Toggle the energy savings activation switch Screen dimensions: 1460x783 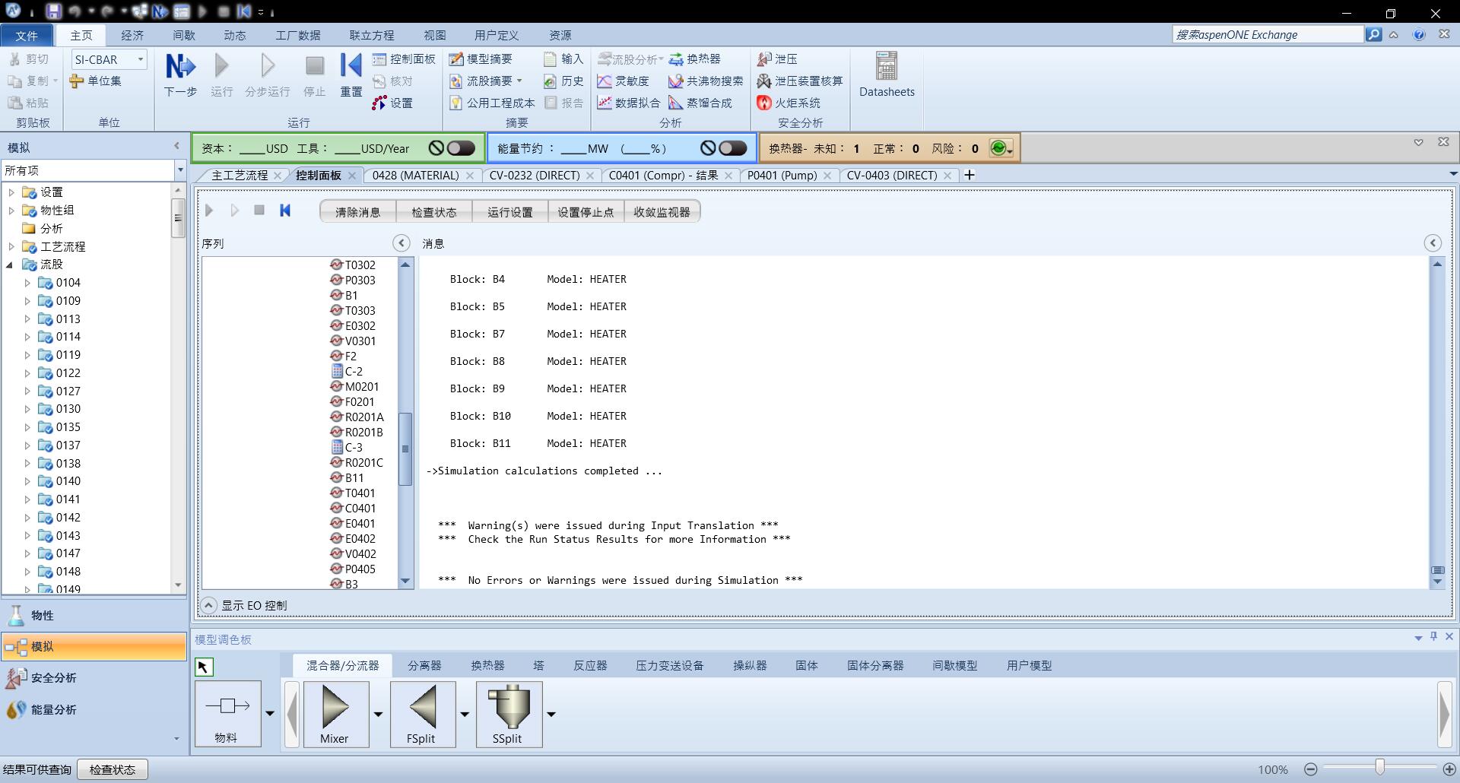(732, 148)
